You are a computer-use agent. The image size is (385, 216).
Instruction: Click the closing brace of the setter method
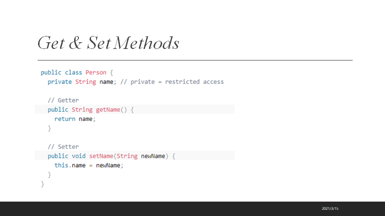49,175
